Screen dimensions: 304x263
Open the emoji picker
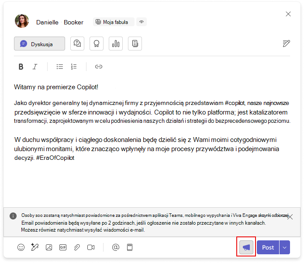(21, 247)
